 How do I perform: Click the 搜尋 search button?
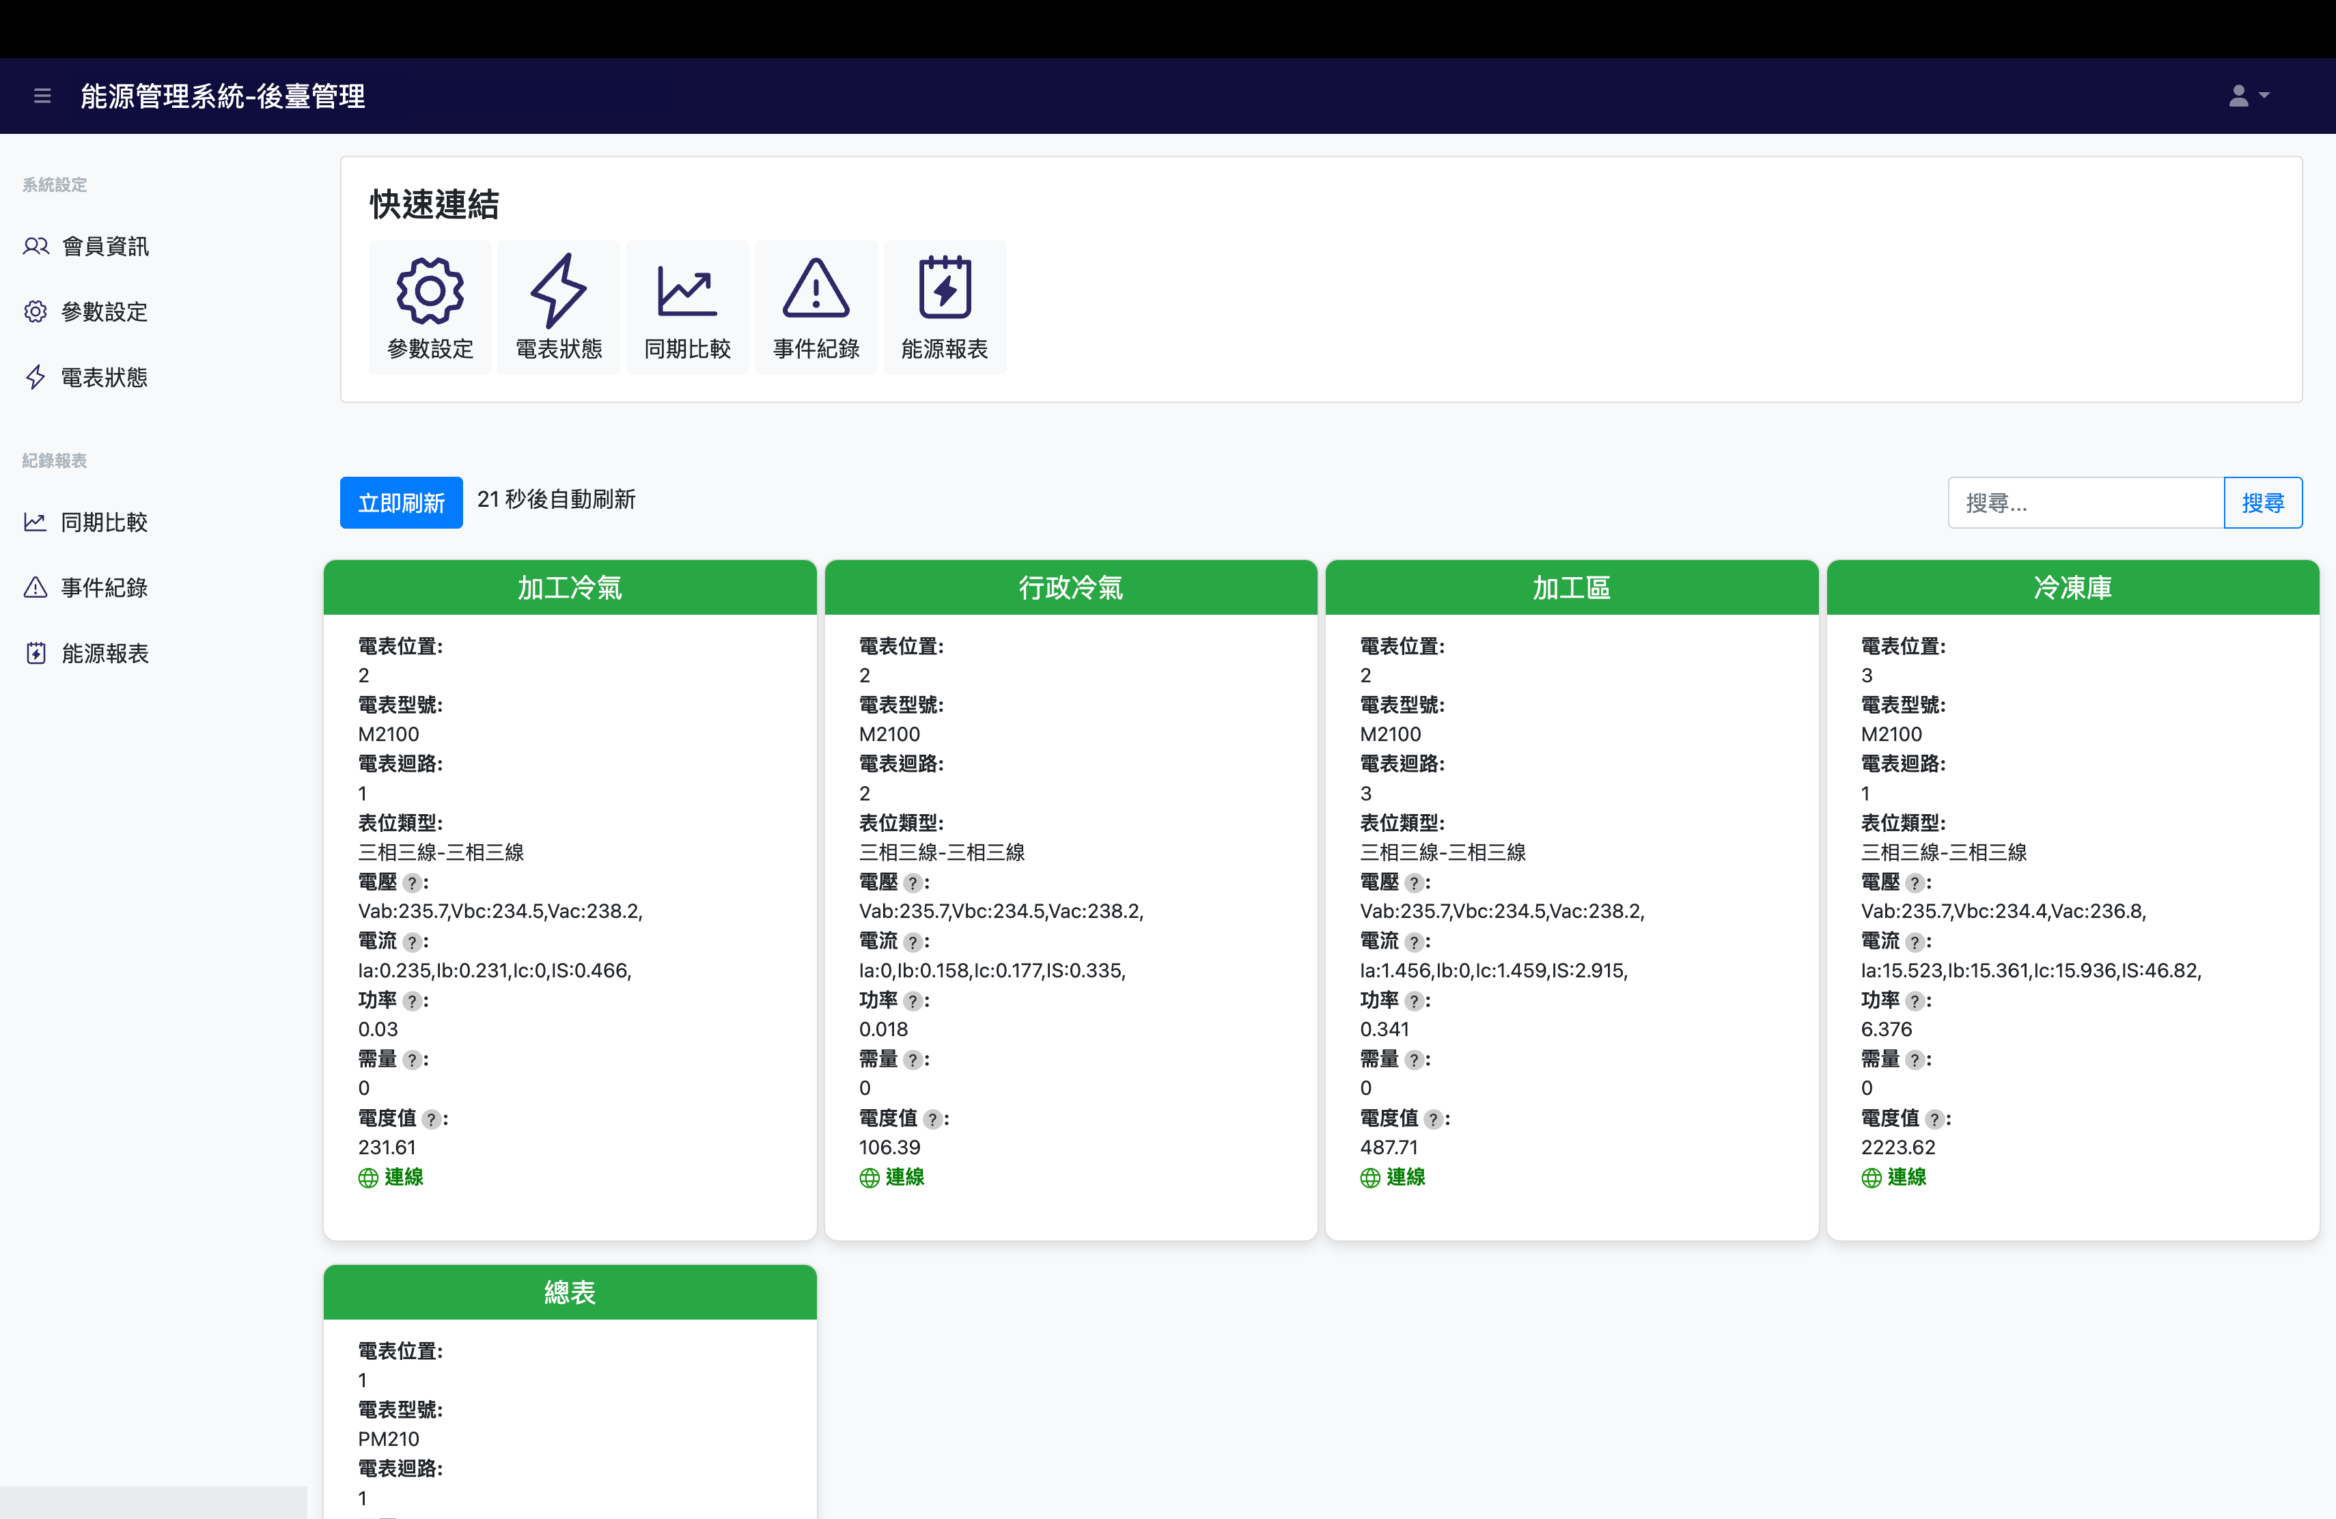[2262, 503]
